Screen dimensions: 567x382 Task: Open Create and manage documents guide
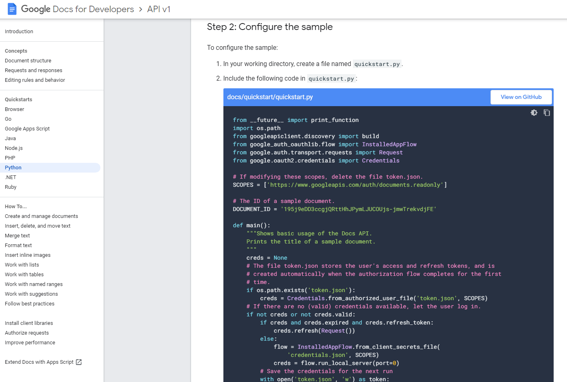pos(41,216)
